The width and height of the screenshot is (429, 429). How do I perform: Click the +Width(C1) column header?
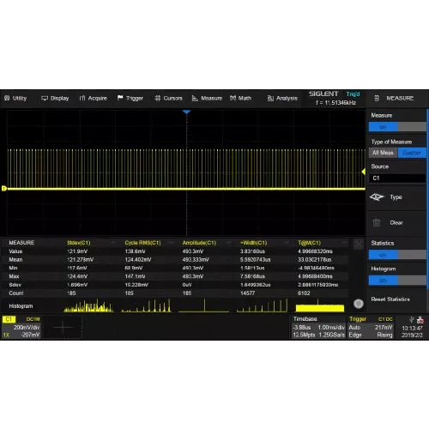(253, 243)
